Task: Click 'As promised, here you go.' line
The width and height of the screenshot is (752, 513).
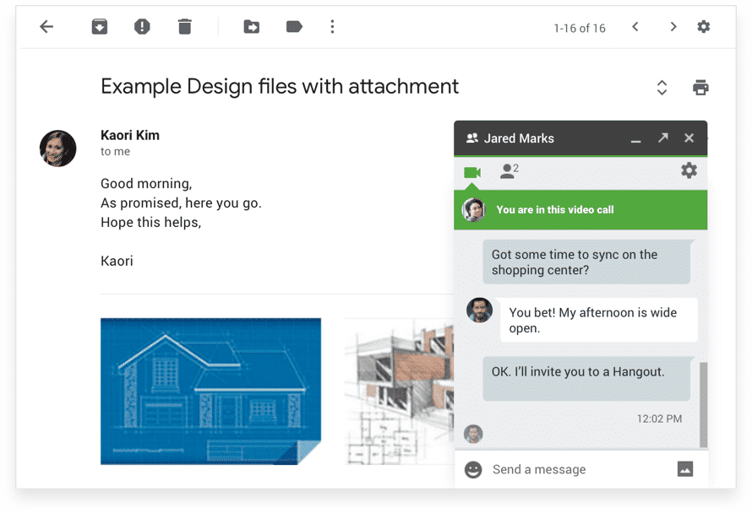Action: tap(182, 203)
